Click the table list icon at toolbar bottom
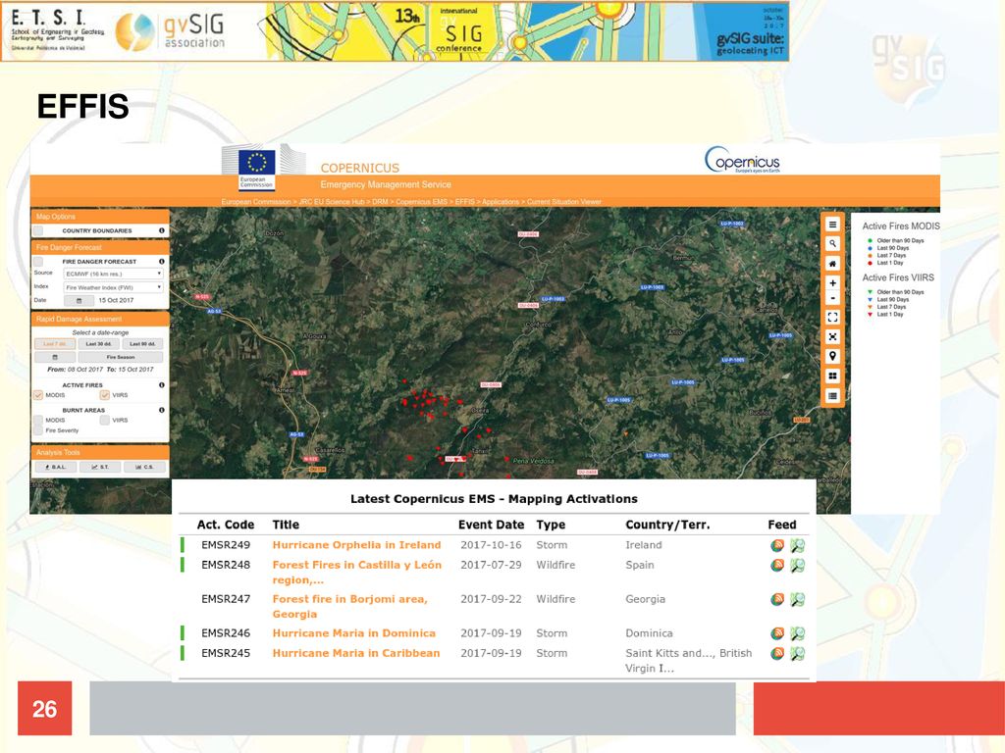Viewport: 1005px width, 753px height. tap(832, 396)
